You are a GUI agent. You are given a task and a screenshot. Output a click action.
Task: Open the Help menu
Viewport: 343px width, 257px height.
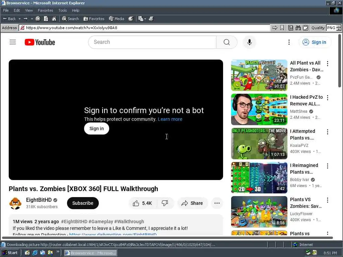(x=75, y=10)
